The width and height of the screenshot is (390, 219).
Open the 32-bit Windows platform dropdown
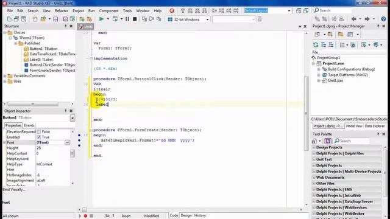pyautogui.click(x=207, y=19)
